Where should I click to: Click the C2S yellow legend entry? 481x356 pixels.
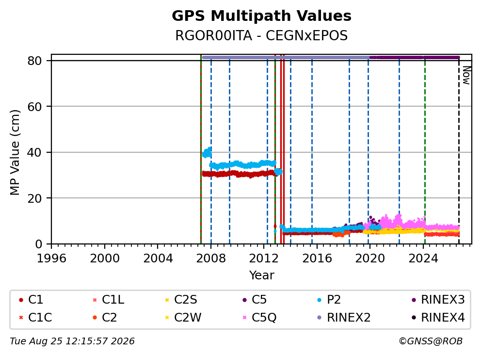pyautogui.click(x=181, y=300)
